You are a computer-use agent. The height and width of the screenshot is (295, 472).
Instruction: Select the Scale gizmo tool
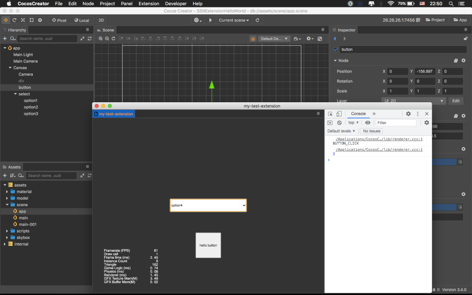(23, 20)
